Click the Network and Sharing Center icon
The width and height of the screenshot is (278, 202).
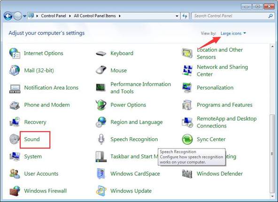(187, 70)
